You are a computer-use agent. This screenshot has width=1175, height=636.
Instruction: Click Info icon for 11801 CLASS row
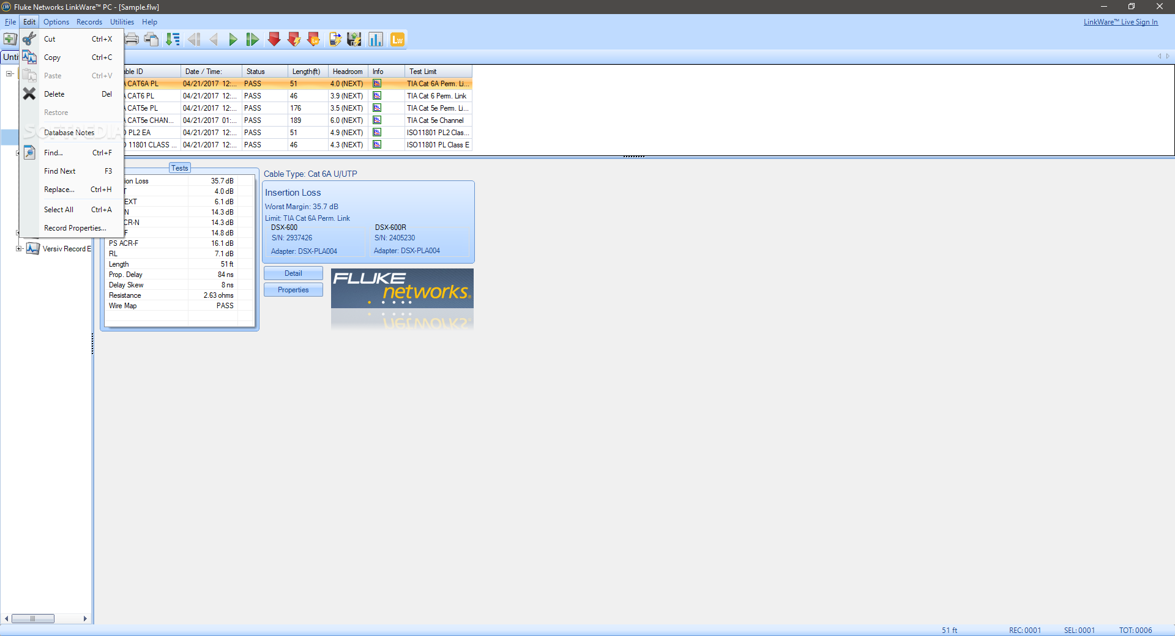(377, 145)
